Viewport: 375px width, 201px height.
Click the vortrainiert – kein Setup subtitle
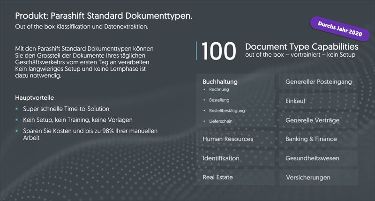tap(323, 55)
